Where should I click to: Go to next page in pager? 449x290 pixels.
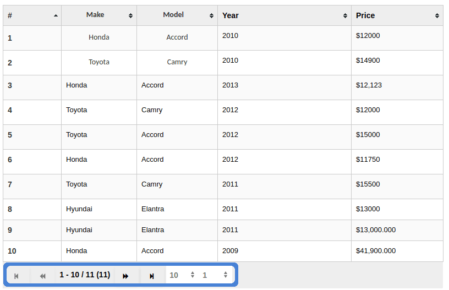tap(125, 276)
